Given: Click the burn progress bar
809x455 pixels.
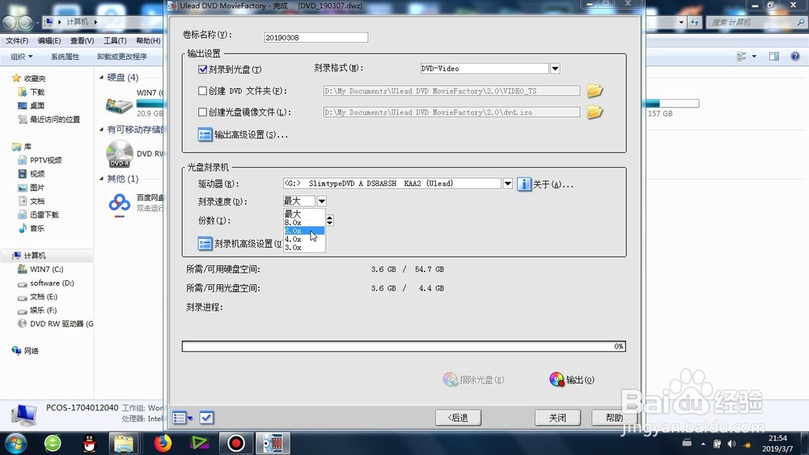Looking at the screenshot, I should [x=404, y=346].
